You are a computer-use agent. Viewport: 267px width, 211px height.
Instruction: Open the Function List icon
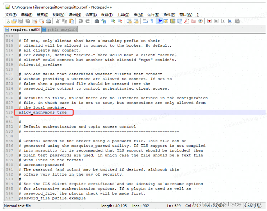pyautogui.click(x=187, y=21)
